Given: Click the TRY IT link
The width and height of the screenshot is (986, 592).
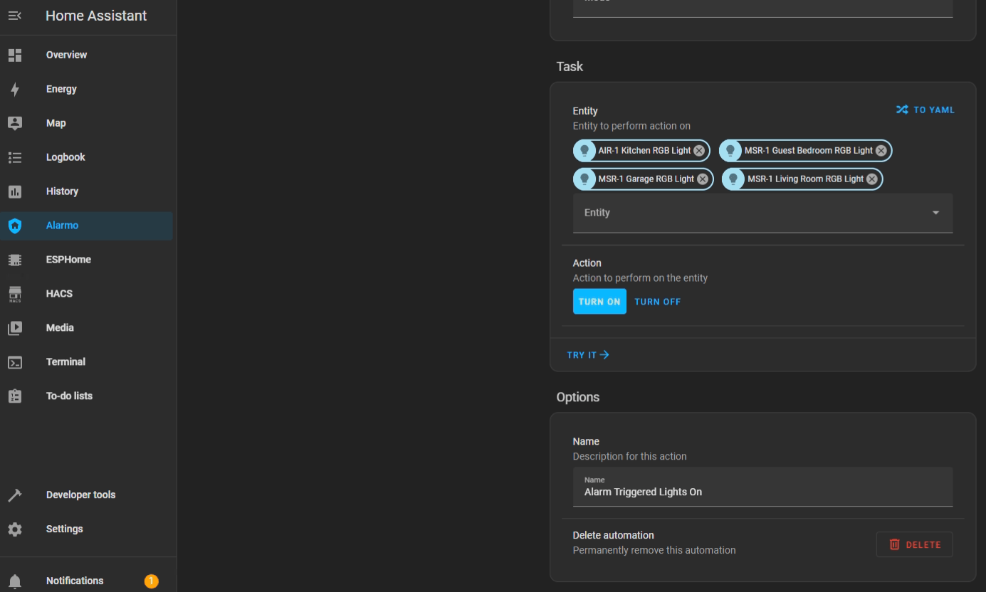Looking at the screenshot, I should 588,355.
